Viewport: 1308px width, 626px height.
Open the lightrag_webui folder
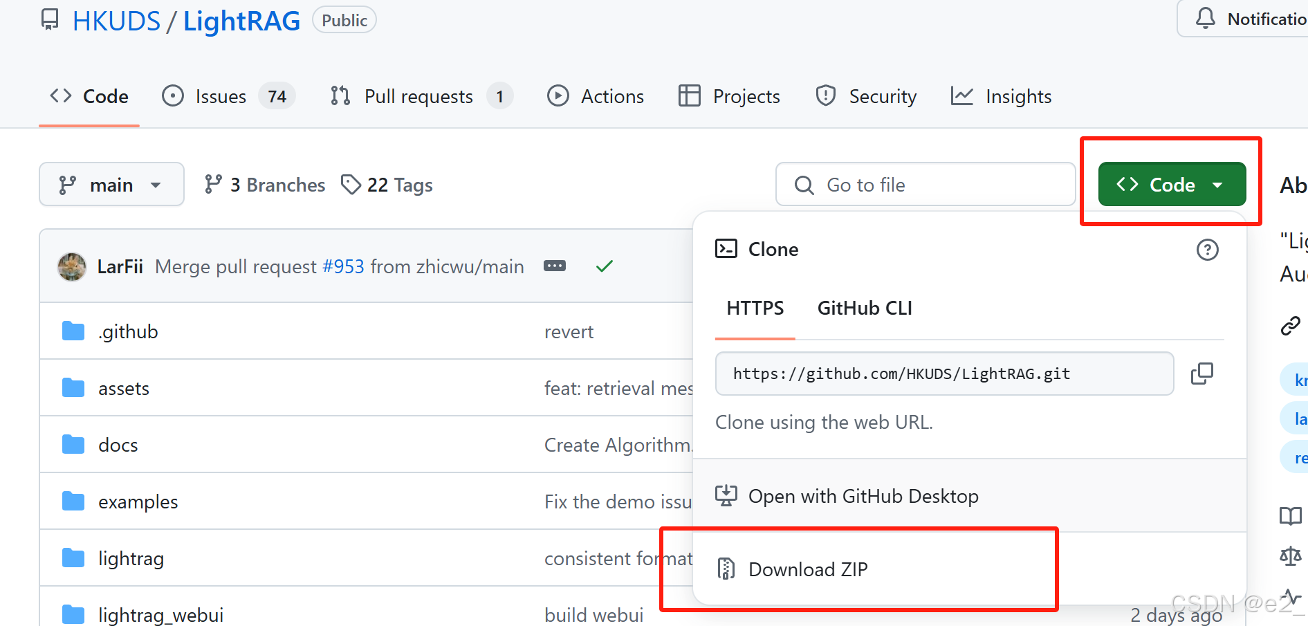click(161, 614)
